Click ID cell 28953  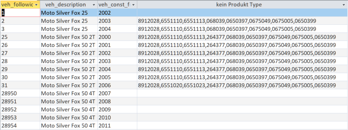point(20,118)
